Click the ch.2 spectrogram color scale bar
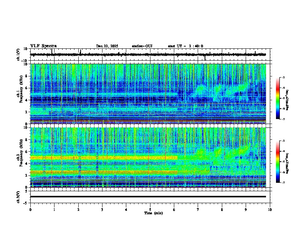 pos(278,162)
